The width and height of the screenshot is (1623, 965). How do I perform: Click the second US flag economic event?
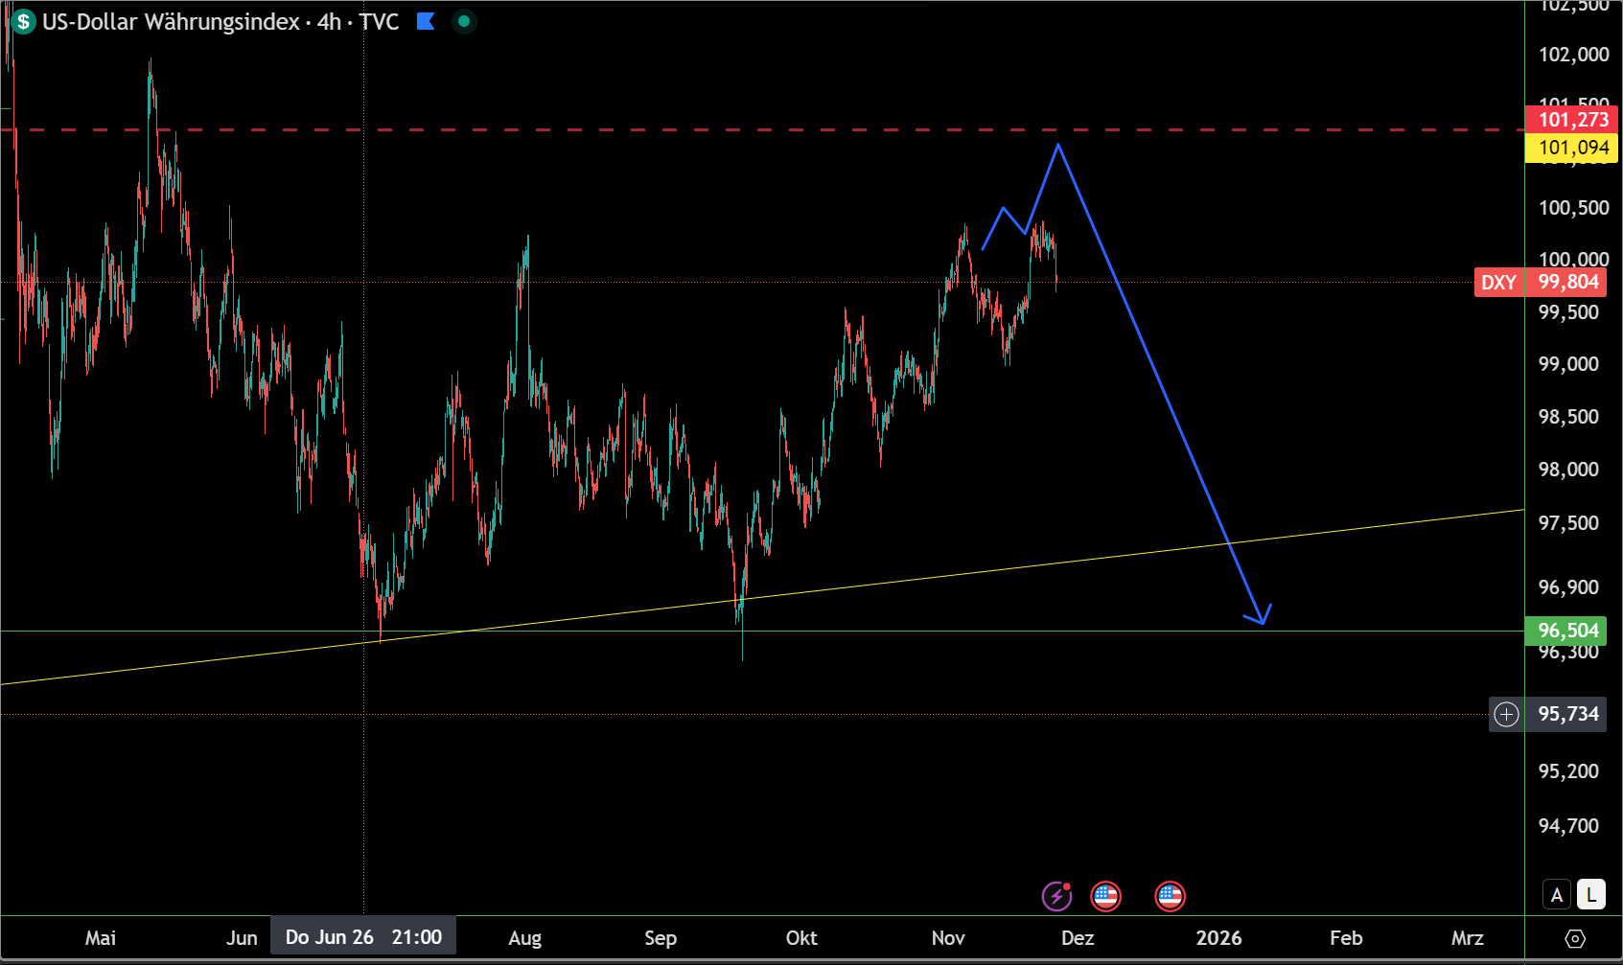1170,896
